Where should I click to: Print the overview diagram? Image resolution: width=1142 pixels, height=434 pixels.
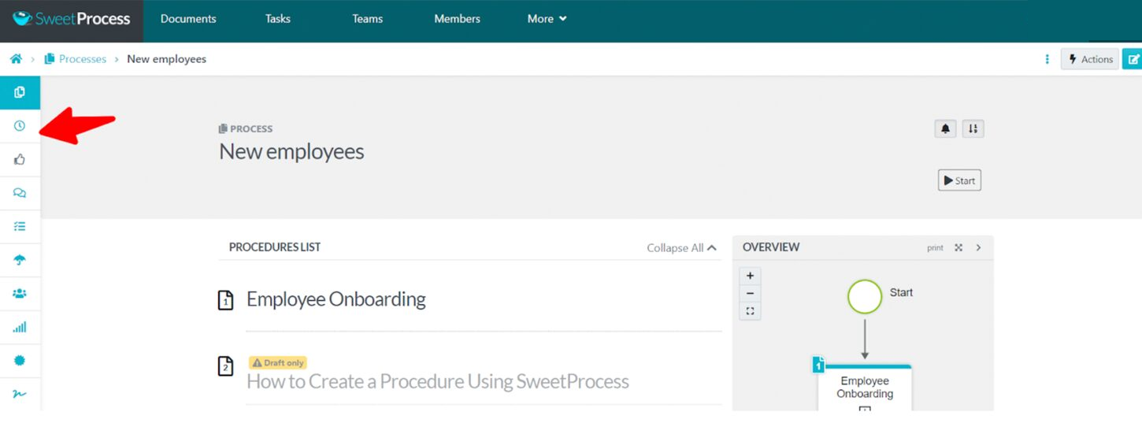(935, 247)
